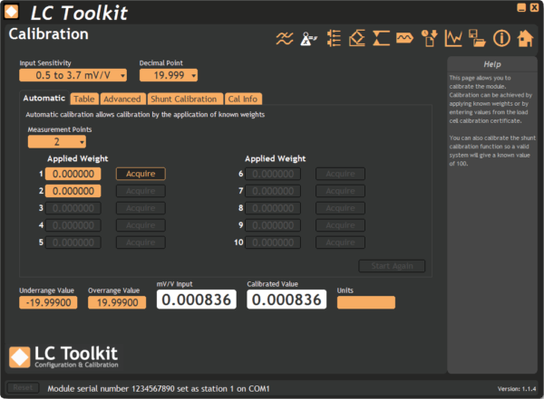
Task: Click applied weight 3 value field
Action: (73, 208)
